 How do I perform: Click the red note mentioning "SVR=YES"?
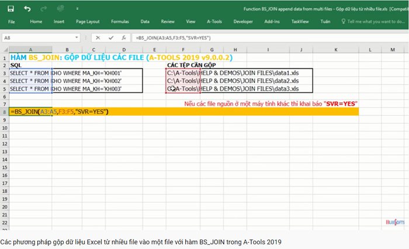[x=271, y=103]
